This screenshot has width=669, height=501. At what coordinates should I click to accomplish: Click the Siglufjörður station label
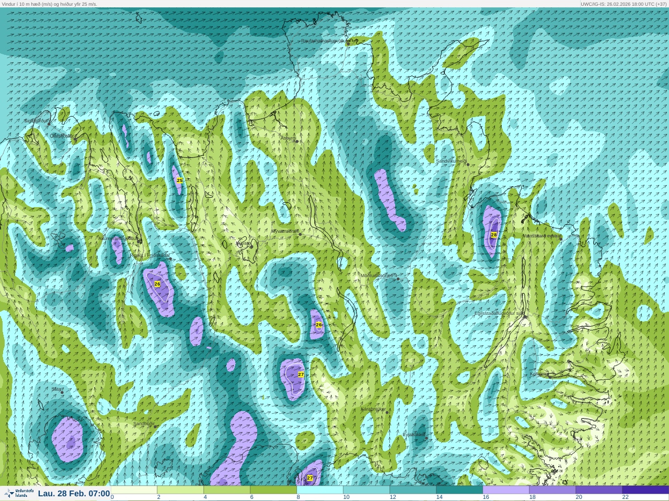(36, 121)
